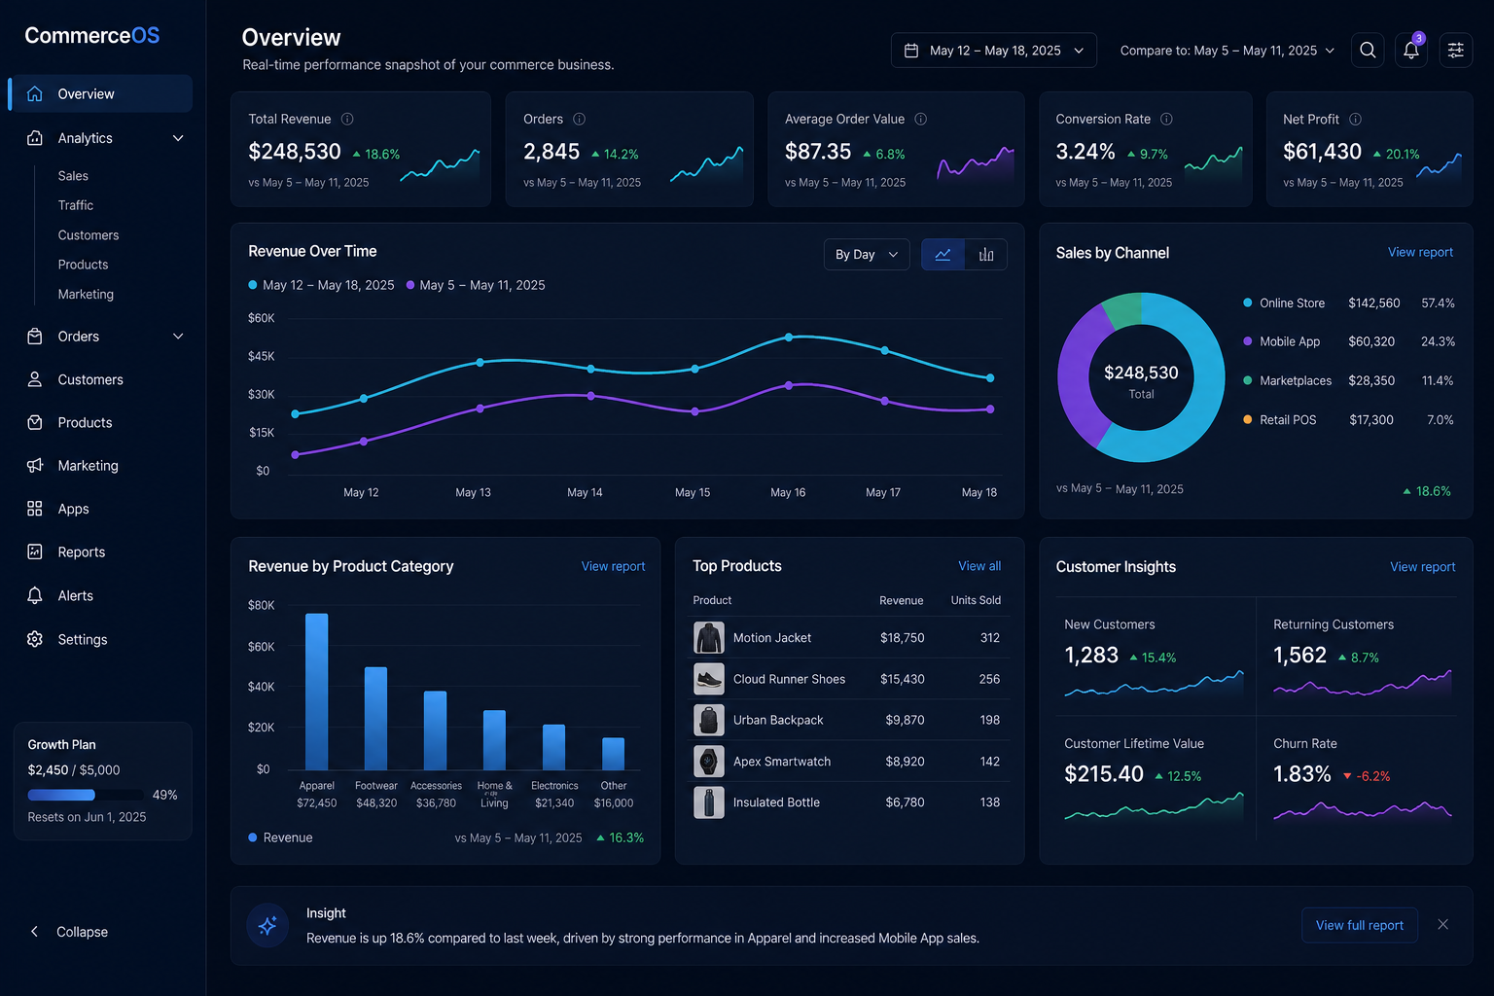Click the View full report button
The image size is (1494, 996).
click(1360, 925)
